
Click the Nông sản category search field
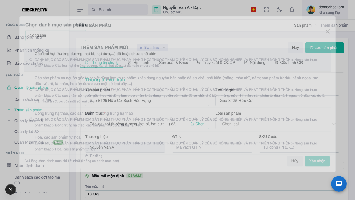click(55, 36)
